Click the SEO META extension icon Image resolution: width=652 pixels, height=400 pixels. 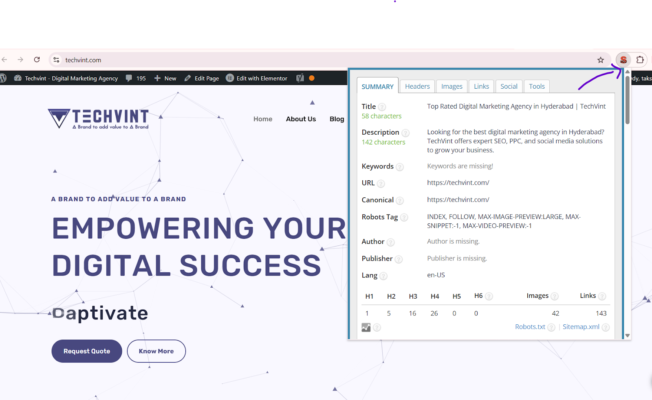(x=623, y=60)
